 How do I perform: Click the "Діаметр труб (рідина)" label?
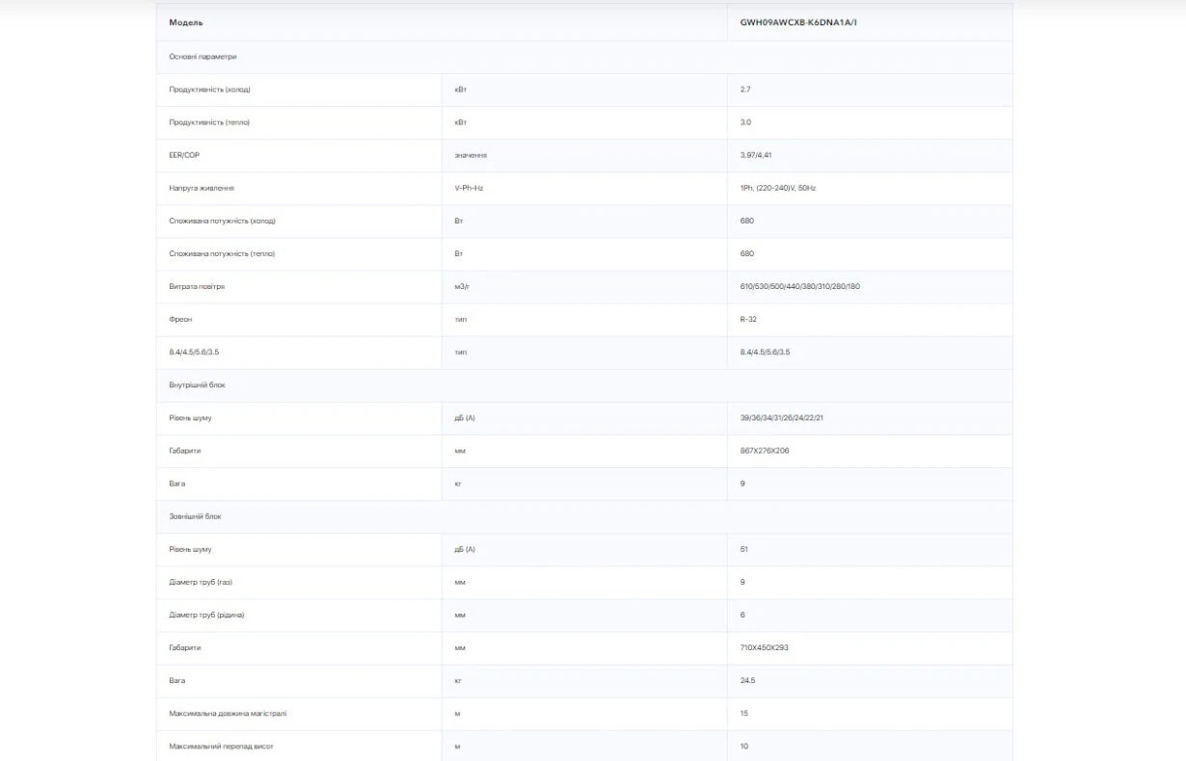(206, 615)
